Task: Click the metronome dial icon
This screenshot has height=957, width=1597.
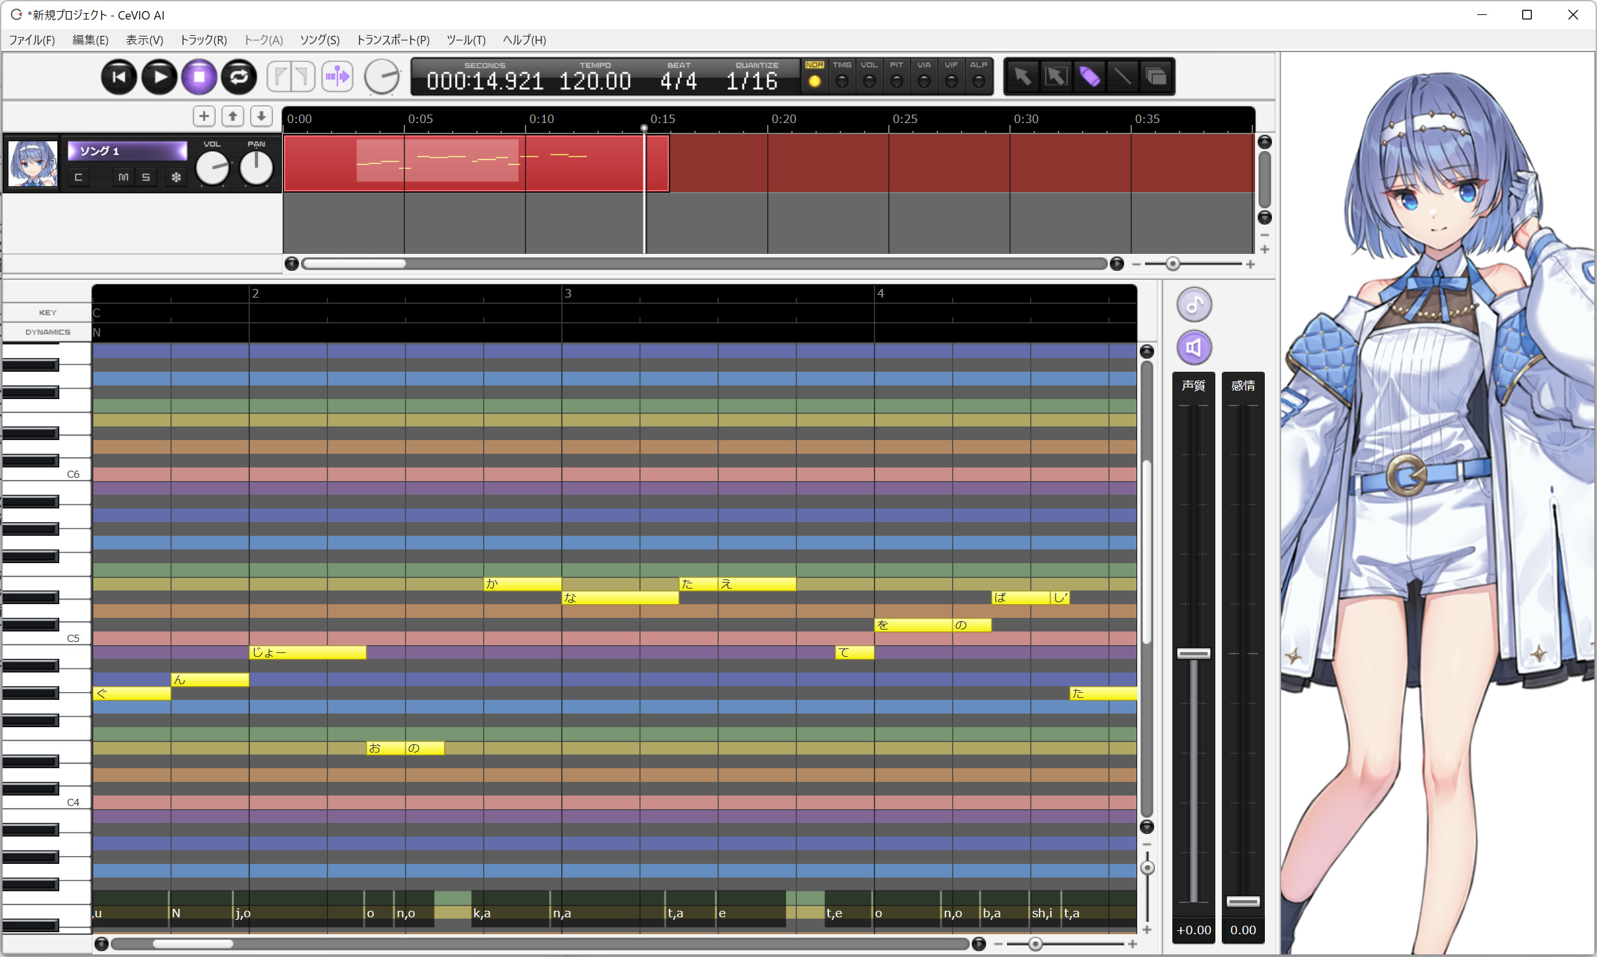Action: pyautogui.click(x=382, y=77)
